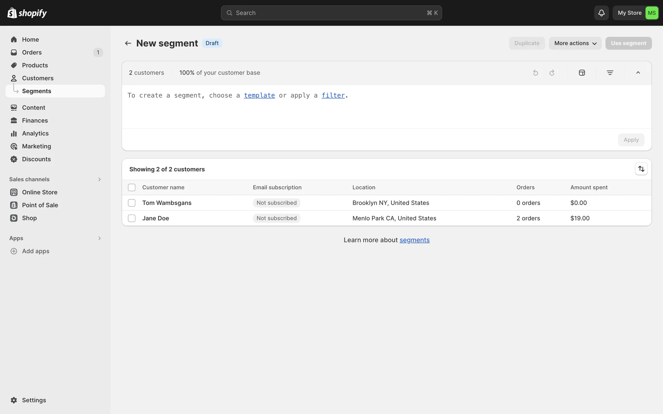Toggle the select-all customers checkbox

132,187
